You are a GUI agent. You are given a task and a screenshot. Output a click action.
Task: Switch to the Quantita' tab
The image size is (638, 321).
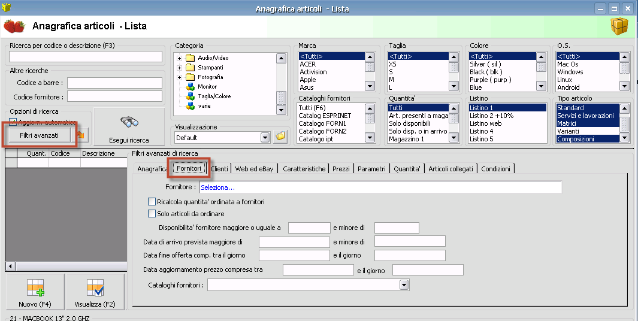(x=407, y=168)
